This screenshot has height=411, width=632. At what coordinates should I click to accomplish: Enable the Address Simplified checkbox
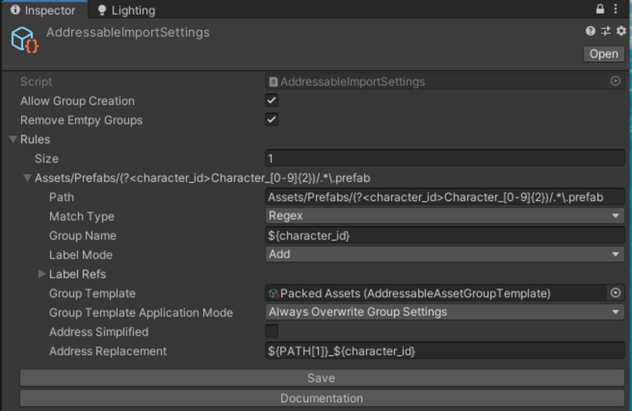pyautogui.click(x=271, y=331)
